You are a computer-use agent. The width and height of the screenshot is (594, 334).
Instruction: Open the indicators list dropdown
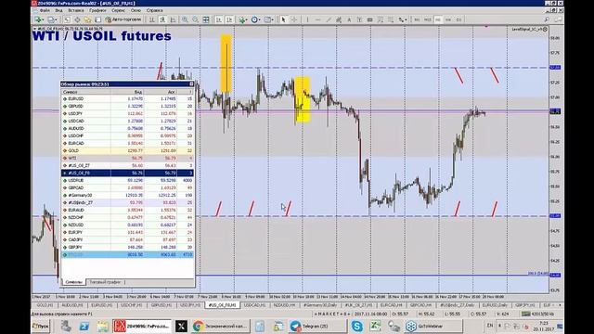point(243,19)
